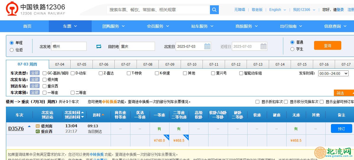Screen dimensions: 354x160
Task: Check 重庆西 arrival station filter
Action: point(44,86)
